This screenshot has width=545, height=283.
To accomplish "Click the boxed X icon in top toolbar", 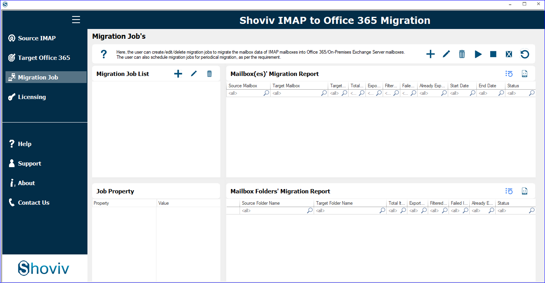I will (509, 54).
